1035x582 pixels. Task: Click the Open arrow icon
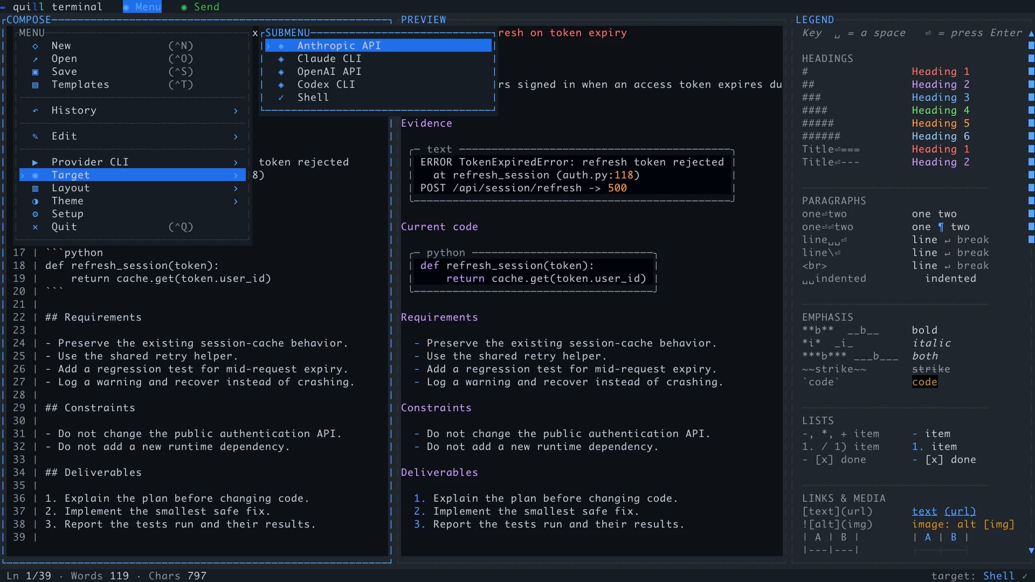tap(35, 59)
